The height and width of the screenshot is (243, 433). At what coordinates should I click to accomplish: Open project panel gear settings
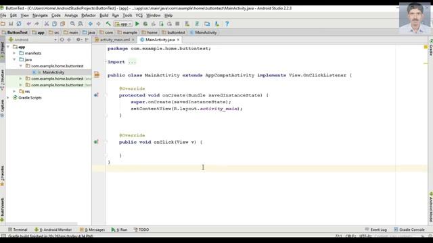coord(78,40)
